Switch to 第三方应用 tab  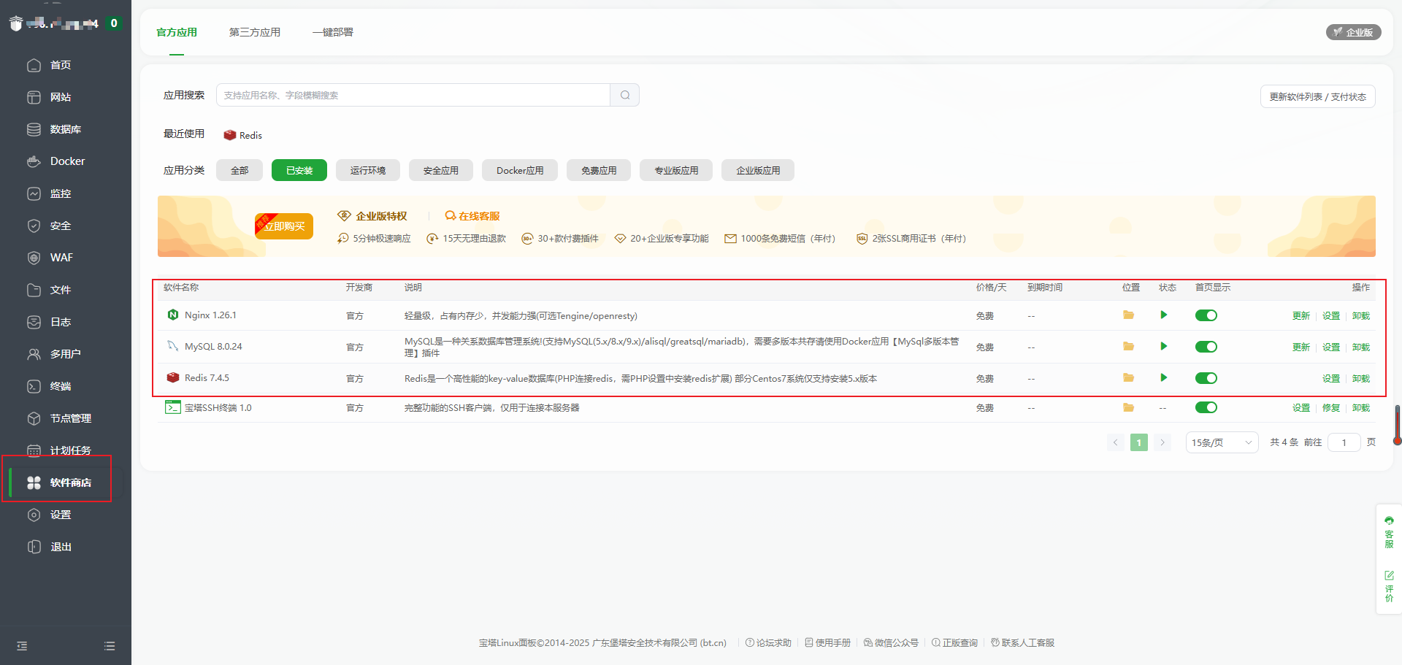[x=254, y=32]
